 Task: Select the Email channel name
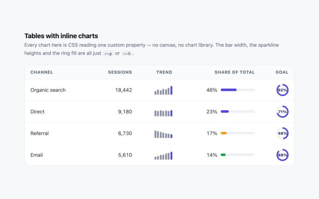click(37, 155)
